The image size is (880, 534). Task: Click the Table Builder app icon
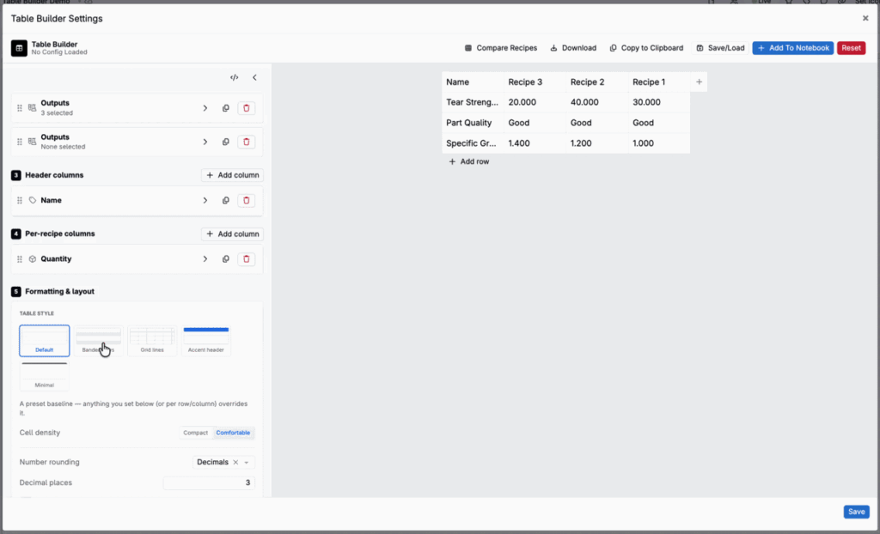tap(19, 48)
